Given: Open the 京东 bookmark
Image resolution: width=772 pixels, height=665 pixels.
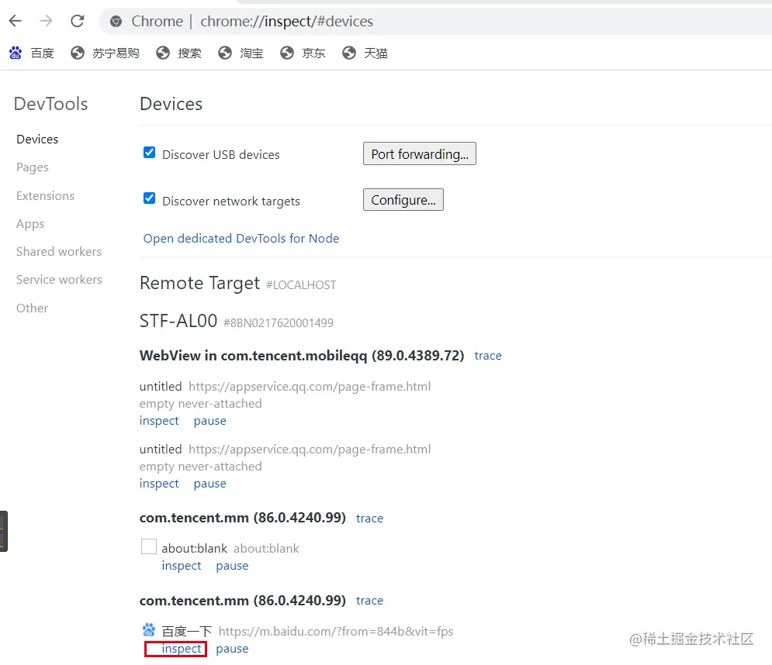Looking at the screenshot, I should (303, 53).
